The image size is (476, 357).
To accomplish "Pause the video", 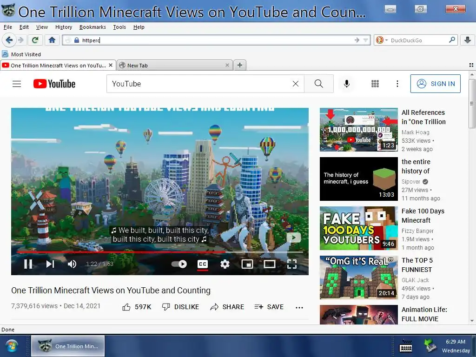I will pos(28,264).
